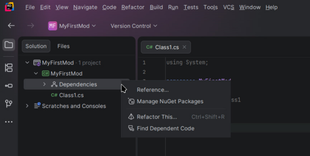
Task: Open the Navigate menu
Action: [85, 7]
